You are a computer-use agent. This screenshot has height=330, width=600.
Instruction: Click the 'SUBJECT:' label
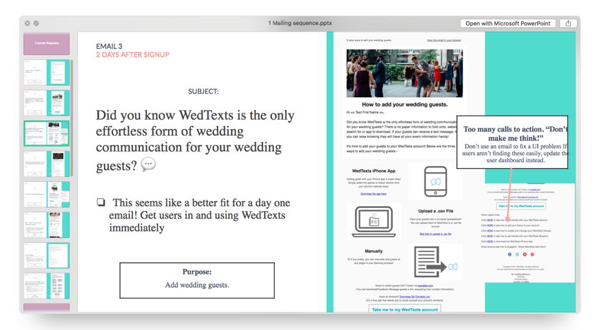[203, 92]
